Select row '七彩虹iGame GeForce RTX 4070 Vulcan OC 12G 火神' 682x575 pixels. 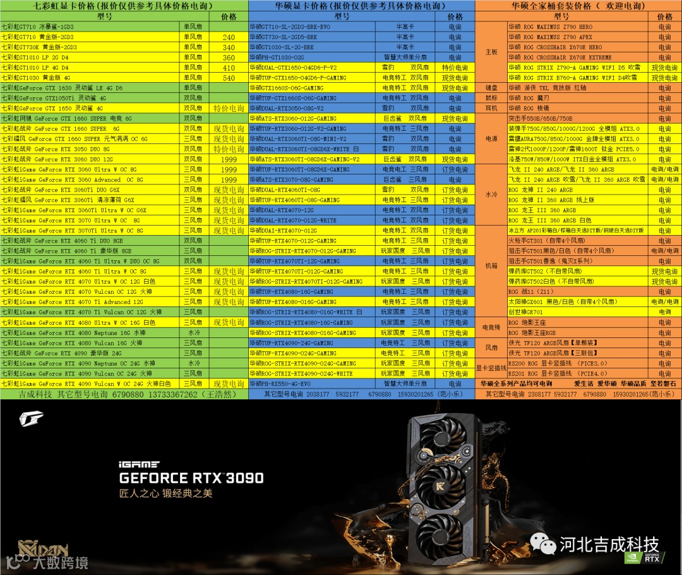(124, 292)
